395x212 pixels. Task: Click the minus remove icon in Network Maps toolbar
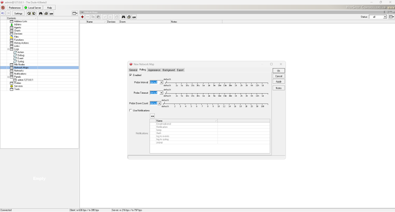point(88,17)
